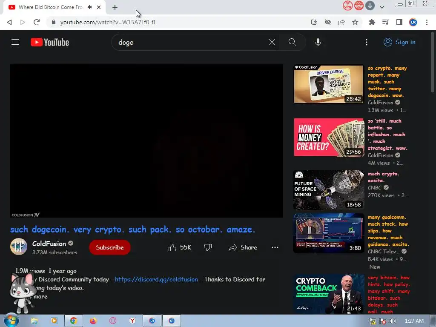Click the network tray icon
Screen dimensions: 436x327
pyautogui.click(x=373, y=321)
